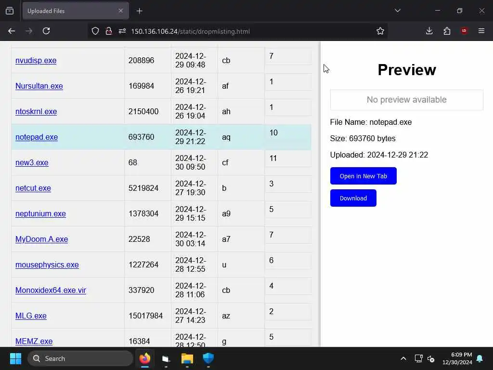This screenshot has width=493, height=370.
Task: Open the mousephysics.exe file link
Action: coord(47,264)
